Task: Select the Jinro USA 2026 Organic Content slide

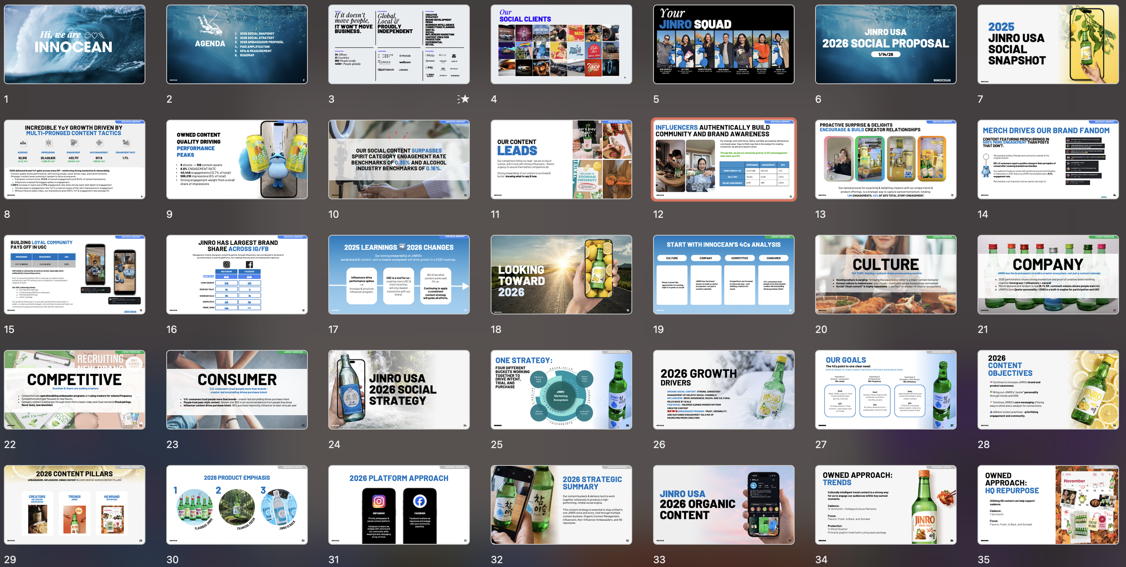Action: tap(726, 506)
